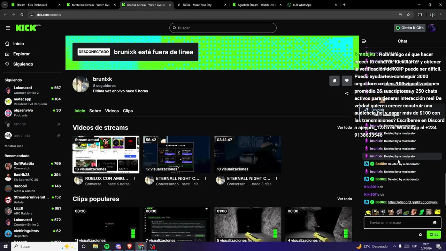
Task: Select the Videos channel tab
Action: 112,111
